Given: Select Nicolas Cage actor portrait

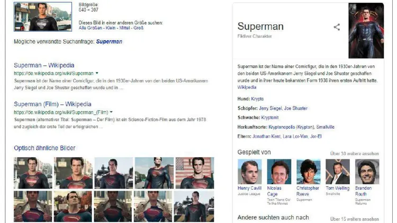Looking at the screenshot, I should coord(279,172).
